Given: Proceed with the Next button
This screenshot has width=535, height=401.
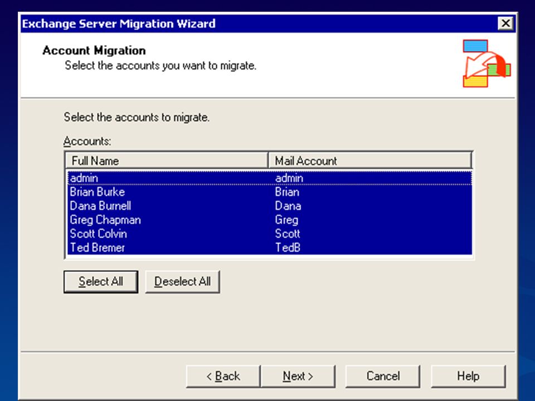Looking at the screenshot, I should tap(298, 376).
